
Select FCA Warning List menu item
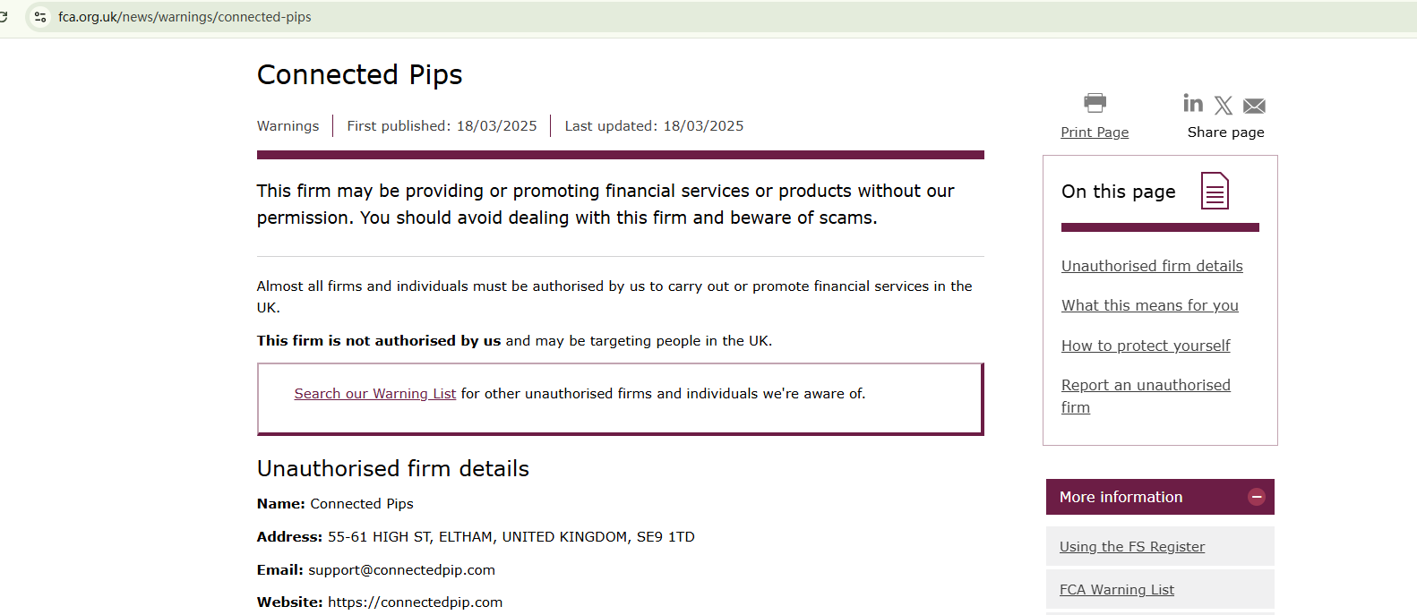click(x=1116, y=590)
